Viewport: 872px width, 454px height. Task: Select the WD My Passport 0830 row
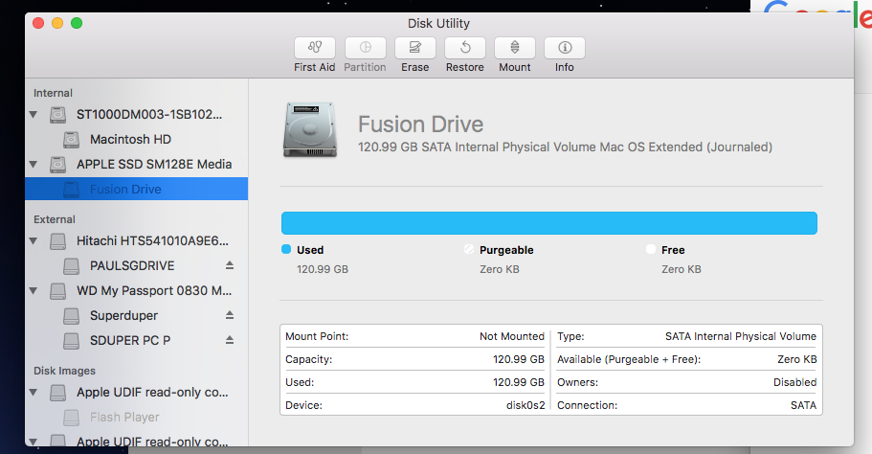point(136,291)
